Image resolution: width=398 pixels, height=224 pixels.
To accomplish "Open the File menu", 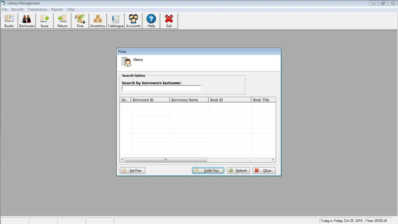I will tap(4, 9).
